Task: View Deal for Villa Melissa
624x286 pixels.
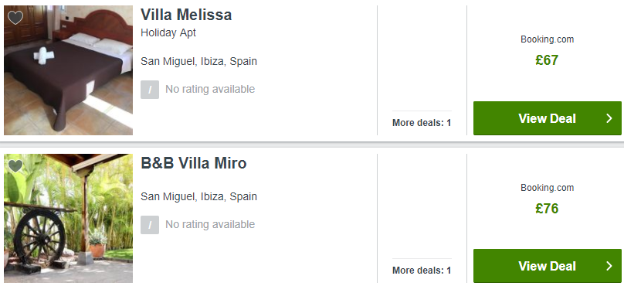Action: point(548,118)
